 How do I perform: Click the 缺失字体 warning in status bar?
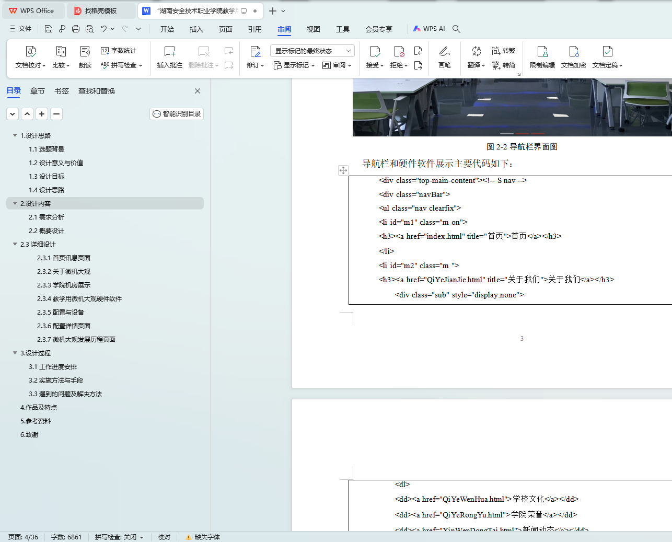203,537
